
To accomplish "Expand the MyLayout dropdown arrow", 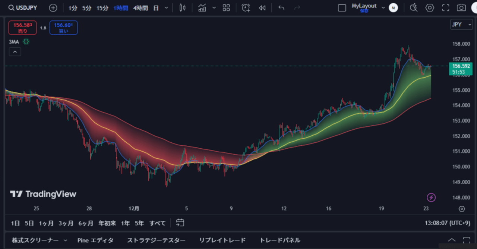I will [383, 8].
